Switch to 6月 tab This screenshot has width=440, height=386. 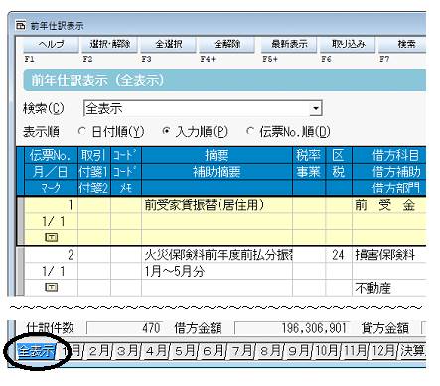tap(213, 351)
